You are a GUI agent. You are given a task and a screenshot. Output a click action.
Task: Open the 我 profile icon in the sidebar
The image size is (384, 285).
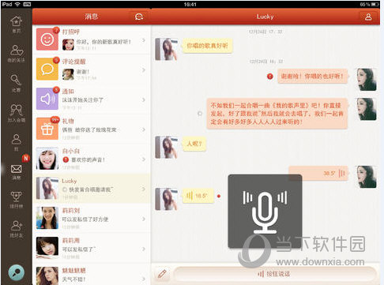17,140
